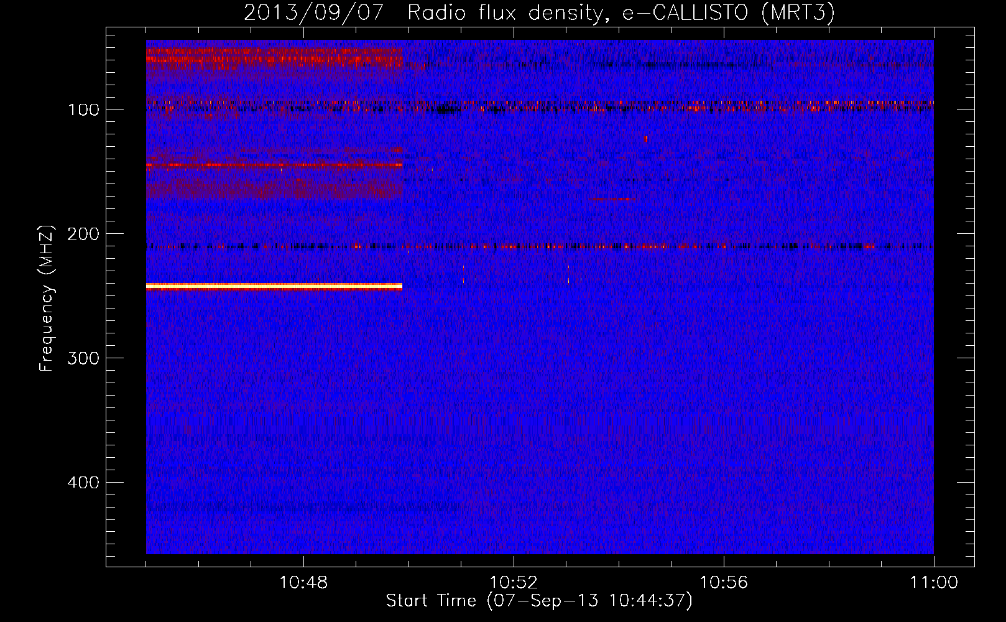Click the orange band near 145 MHz
Screen dimensions: 1006x622
point(274,165)
